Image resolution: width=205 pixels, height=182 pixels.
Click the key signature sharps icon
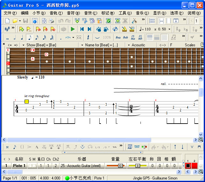coord(7,29)
